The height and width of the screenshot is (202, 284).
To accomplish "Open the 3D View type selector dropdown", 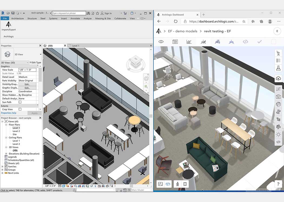I will pyautogui.click(x=41, y=54).
